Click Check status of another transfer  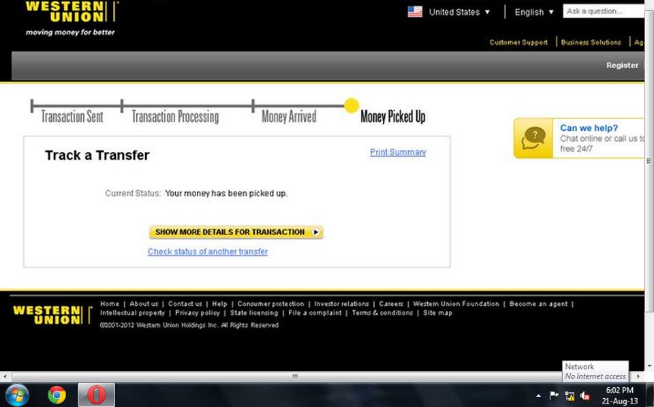coord(208,252)
